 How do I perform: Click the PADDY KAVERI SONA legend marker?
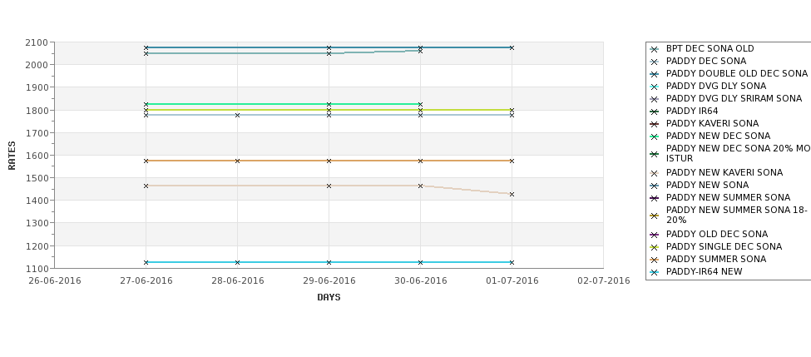coord(655,124)
